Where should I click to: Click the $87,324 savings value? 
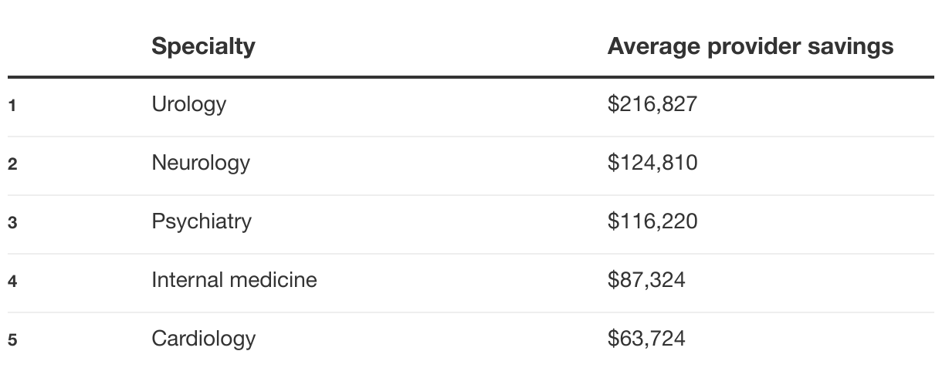pyautogui.click(x=646, y=279)
